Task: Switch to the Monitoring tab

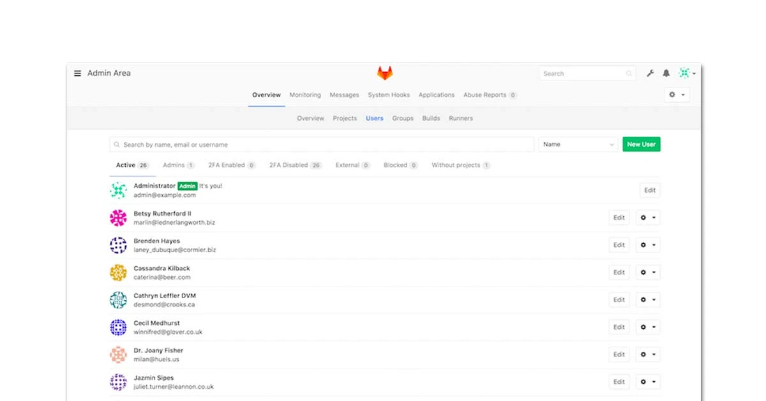Action: (x=305, y=95)
